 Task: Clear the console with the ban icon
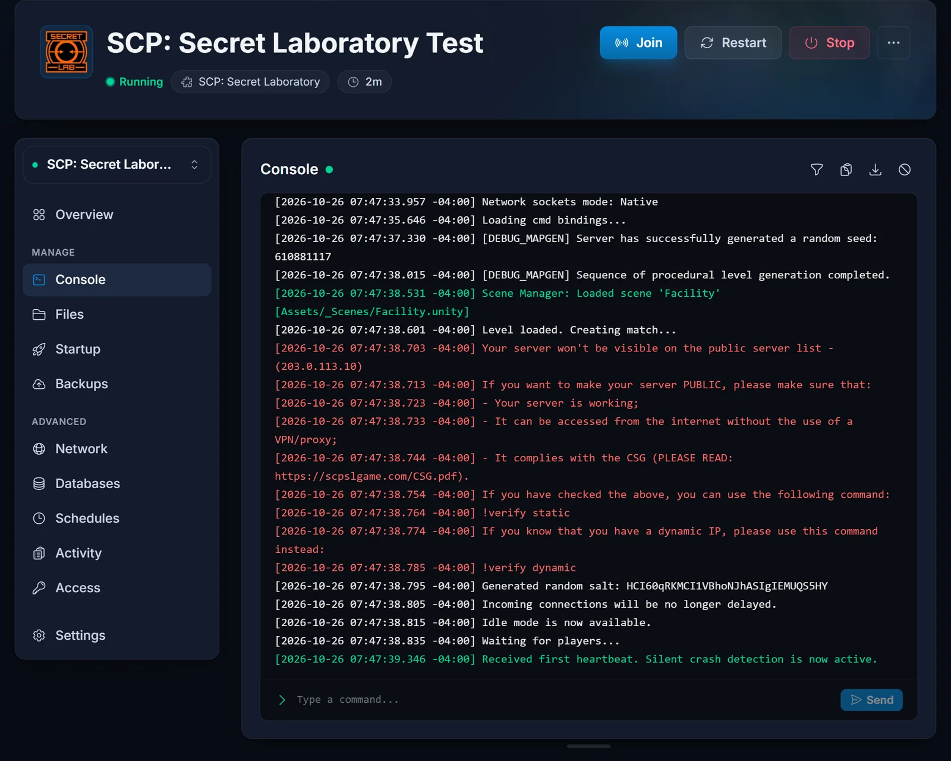point(904,170)
